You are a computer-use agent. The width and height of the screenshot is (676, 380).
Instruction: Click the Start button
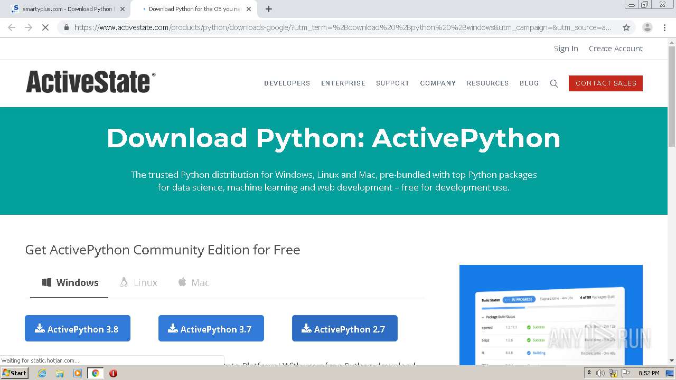point(14,373)
